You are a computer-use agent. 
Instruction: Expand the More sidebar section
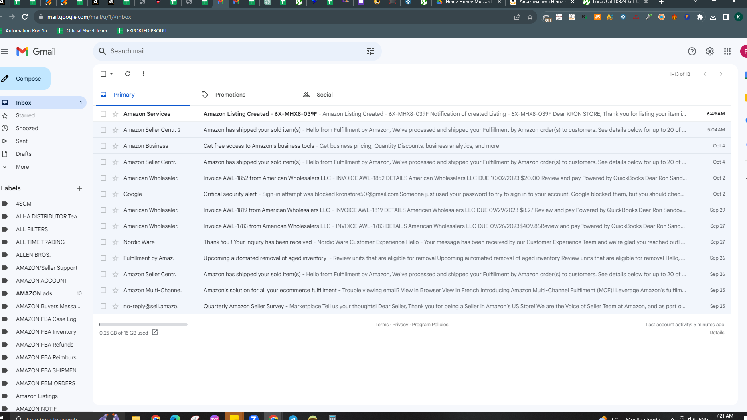pyautogui.click(x=22, y=167)
